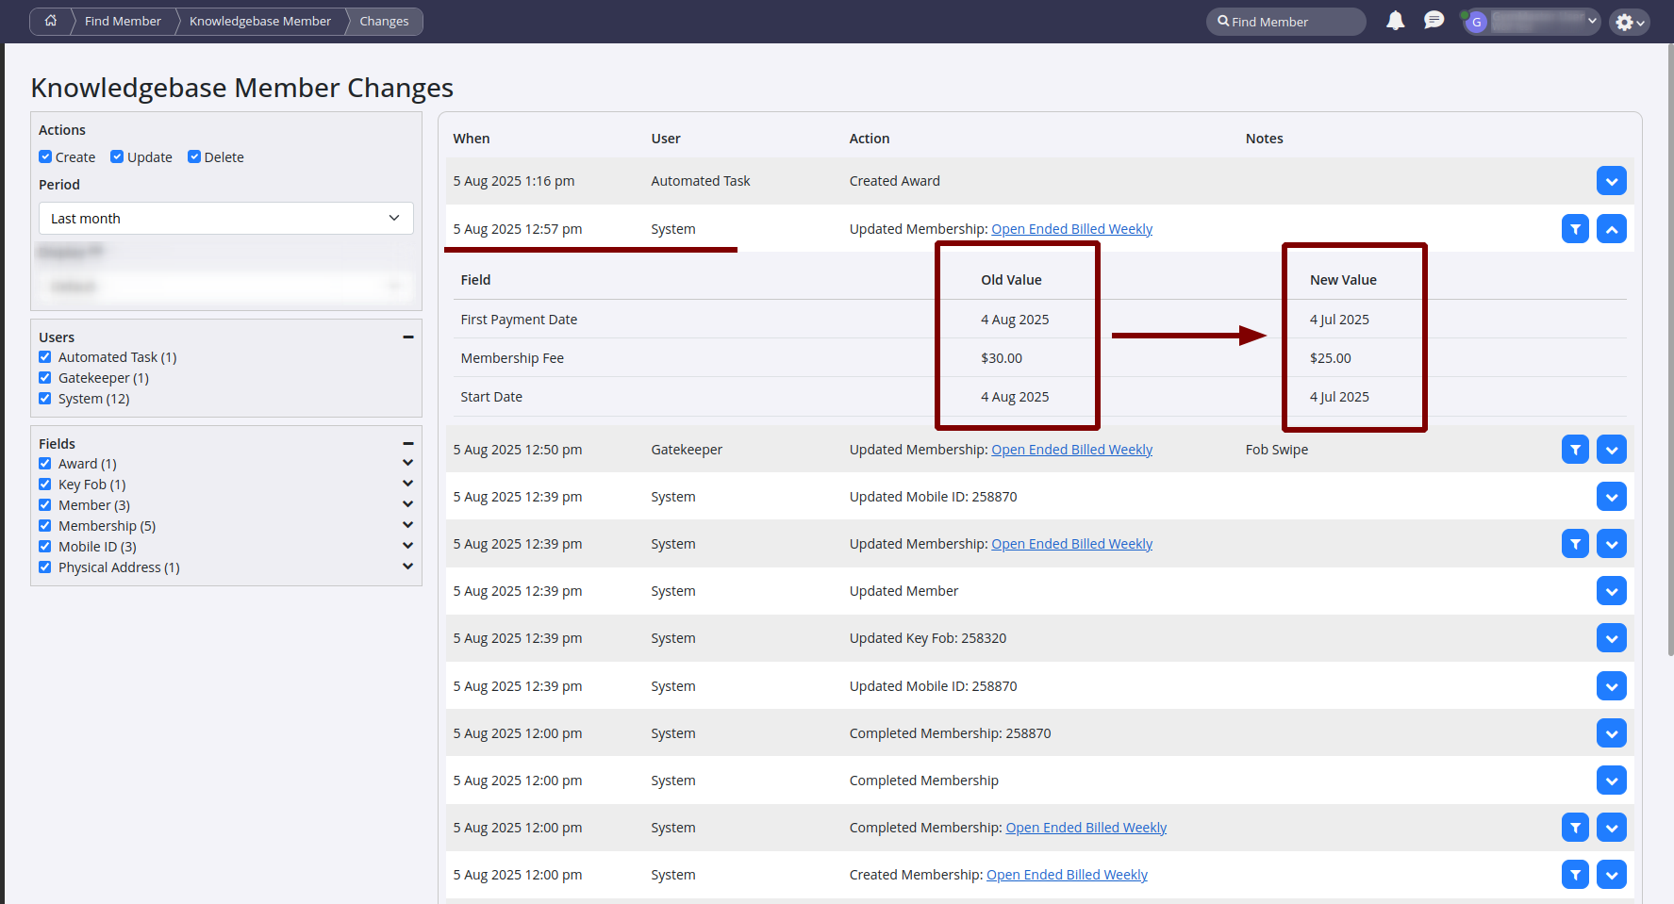Open the chat messages icon
The image size is (1674, 904).
pyautogui.click(x=1434, y=21)
